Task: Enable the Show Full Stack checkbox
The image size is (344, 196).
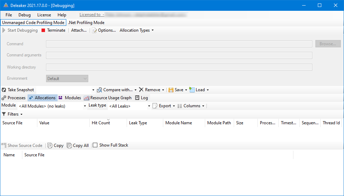Action: [x=95, y=145]
